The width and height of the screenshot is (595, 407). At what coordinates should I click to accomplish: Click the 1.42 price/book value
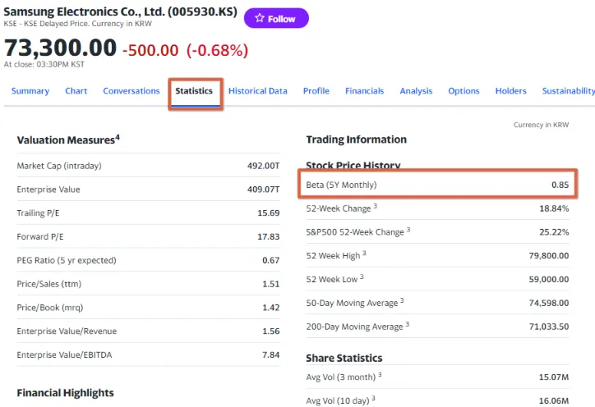(x=271, y=308)
